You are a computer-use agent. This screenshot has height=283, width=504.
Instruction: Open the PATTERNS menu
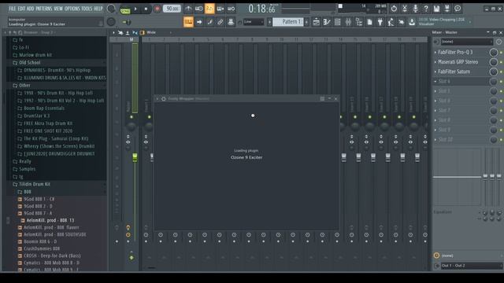click(44, 9)
